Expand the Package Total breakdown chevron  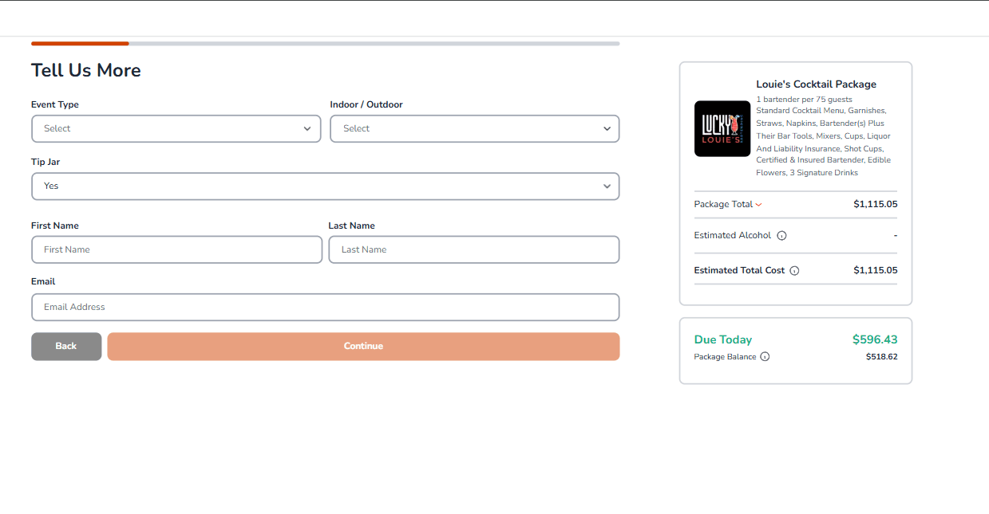[758, 205]
